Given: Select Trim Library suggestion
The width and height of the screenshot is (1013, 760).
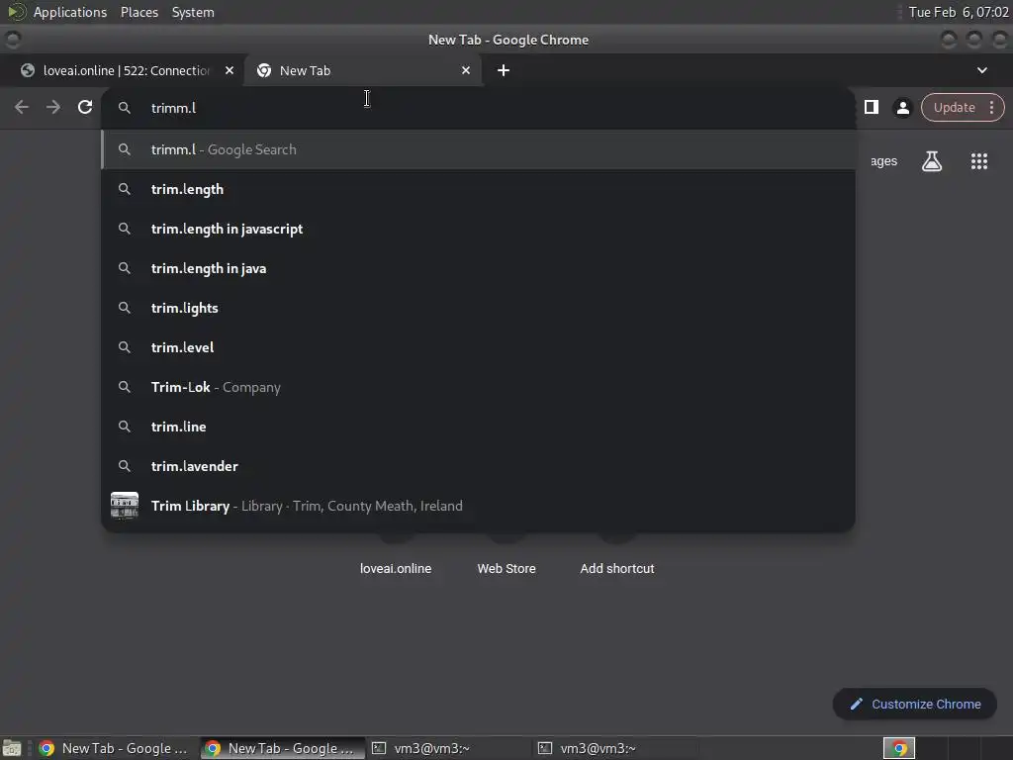Looking at the screenshot, I should [479, 506].
